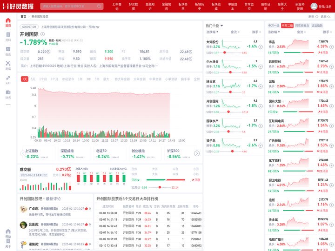Click the 返回 back icon
This screenshot has width=335, height=251.
pyautogui.click(x=329, y=16)
